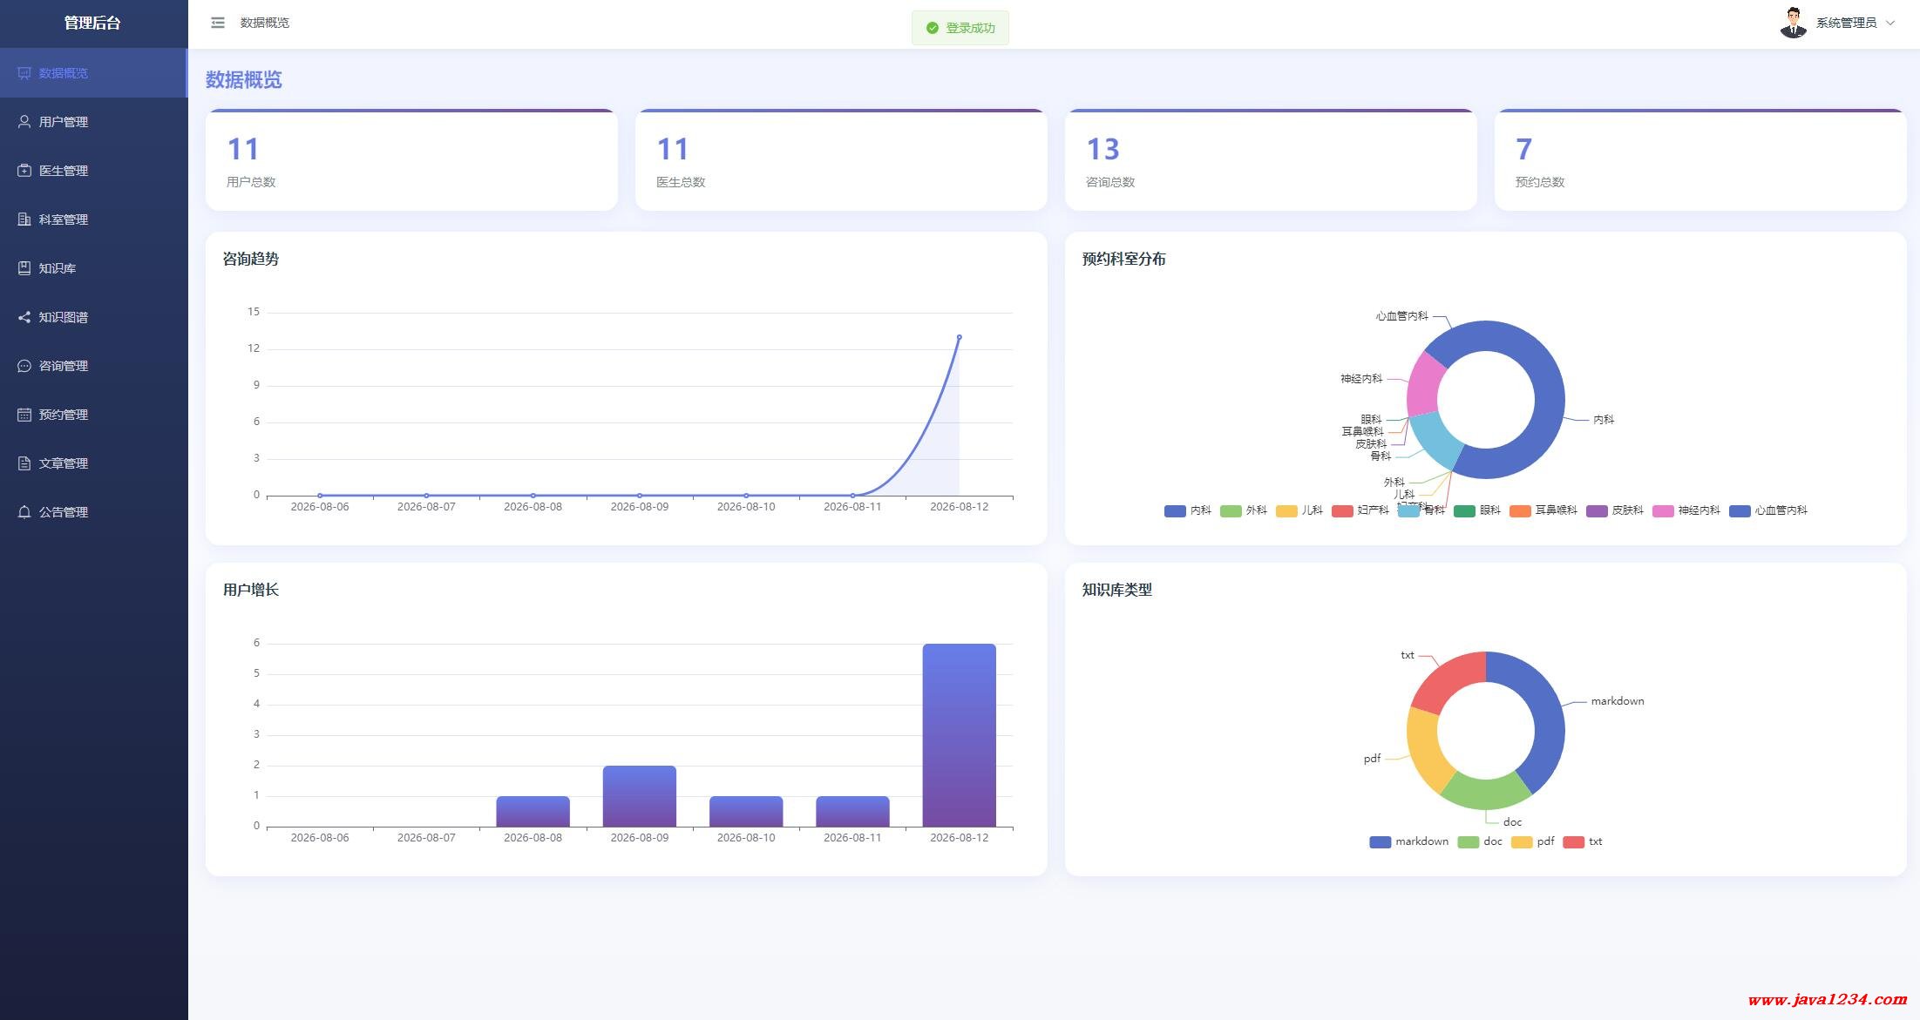
Task: Click the doctor management icon
Action: point(24,171)
